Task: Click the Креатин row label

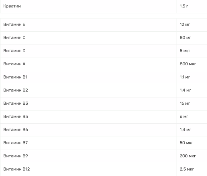Action: [x=12, y=6]
